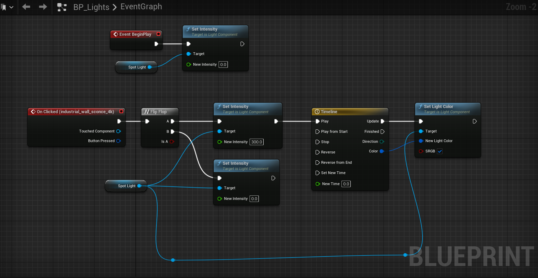Click the Is A boolean output pin
This screenshot has height=278, width=538.
coord(172,141)
